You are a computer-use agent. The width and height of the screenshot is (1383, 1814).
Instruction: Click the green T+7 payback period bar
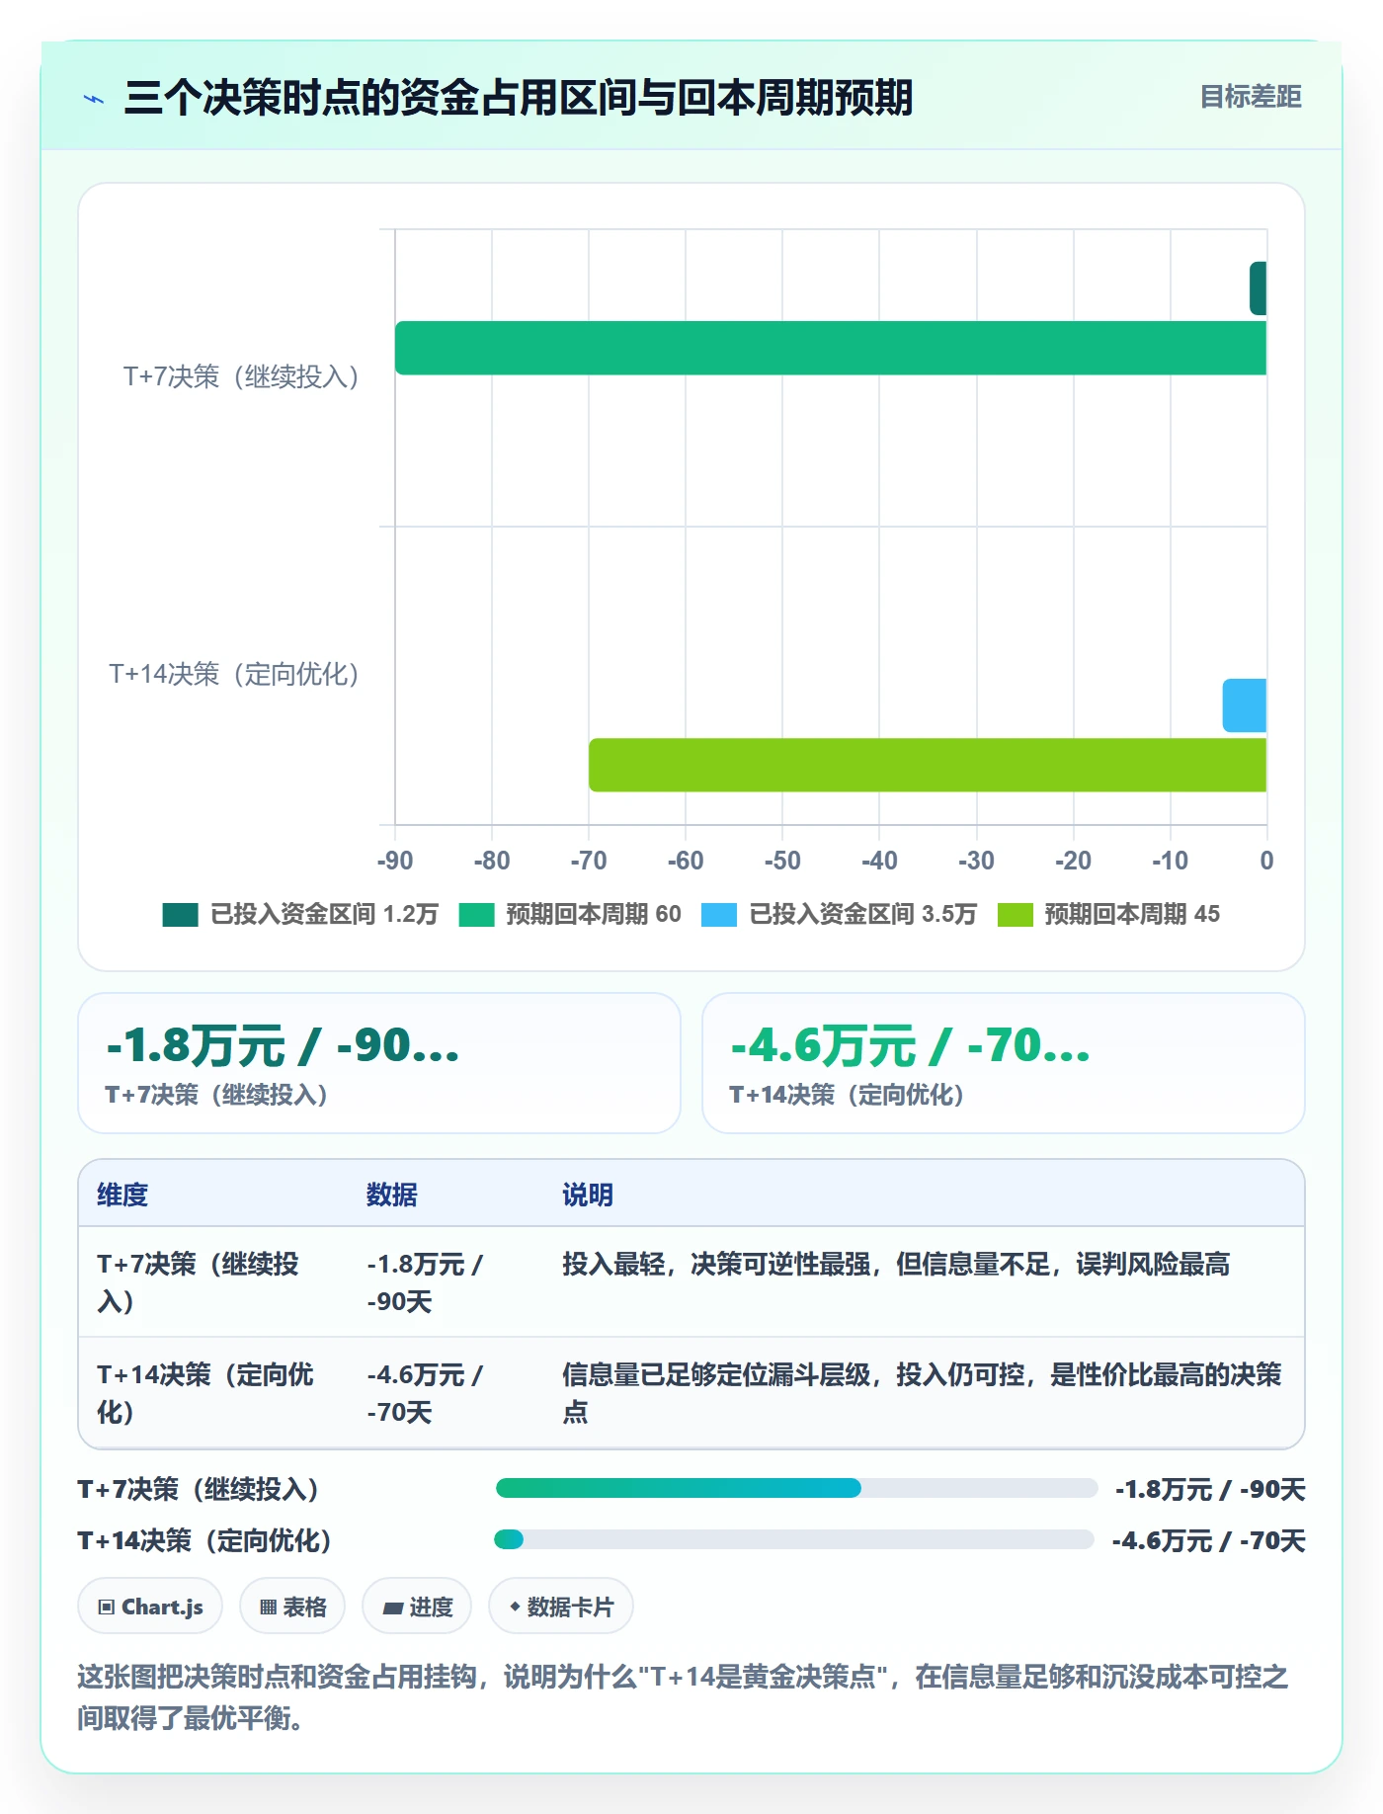[x=831, y=348]
